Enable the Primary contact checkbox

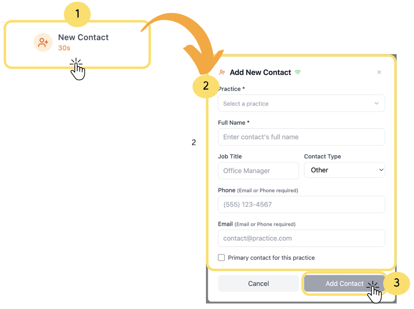point(221,257)
